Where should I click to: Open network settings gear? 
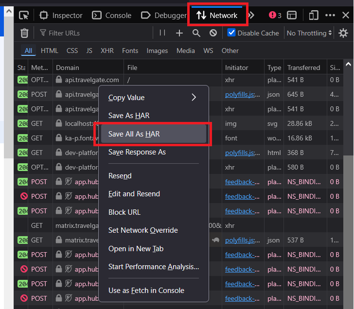[x=343, y=33]
